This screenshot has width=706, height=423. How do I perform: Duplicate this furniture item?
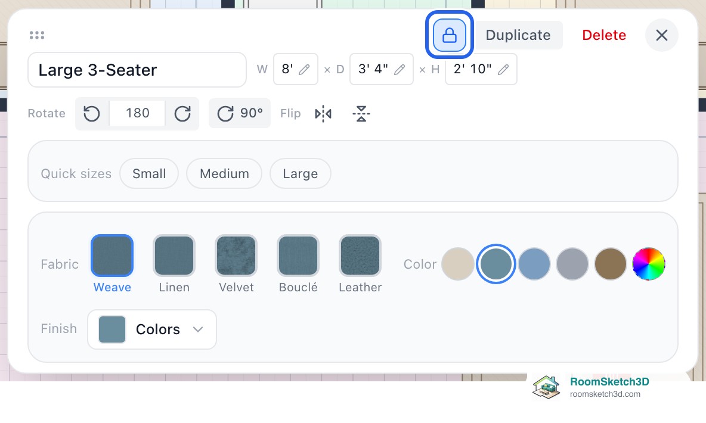(518, 35)
